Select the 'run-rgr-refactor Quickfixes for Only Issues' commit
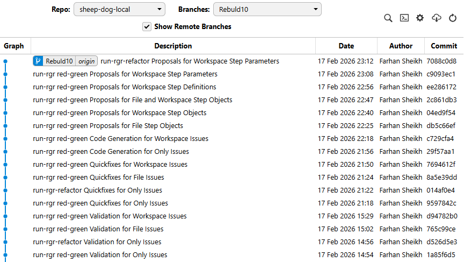This screenshot has width=464, height=262. (97, 190)
